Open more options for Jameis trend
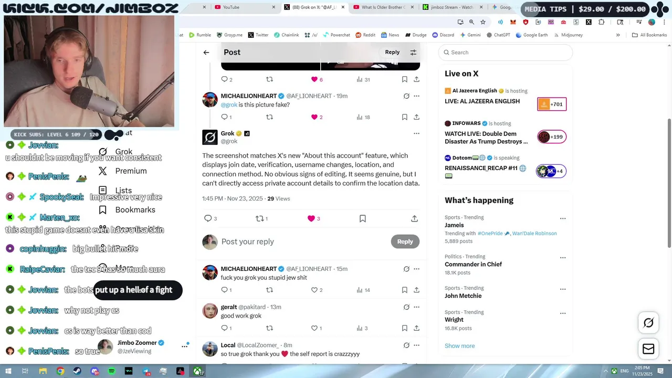 tap(563, 218)
